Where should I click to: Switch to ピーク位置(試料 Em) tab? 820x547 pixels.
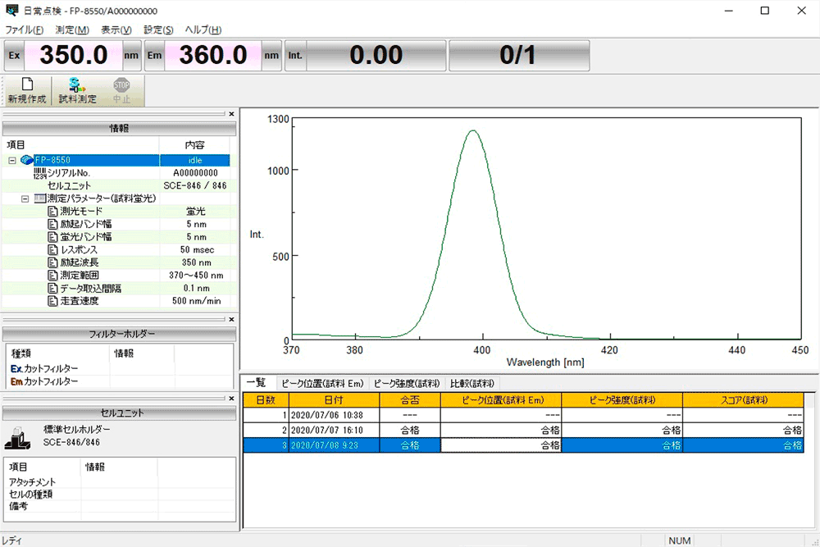click(321, 383)
